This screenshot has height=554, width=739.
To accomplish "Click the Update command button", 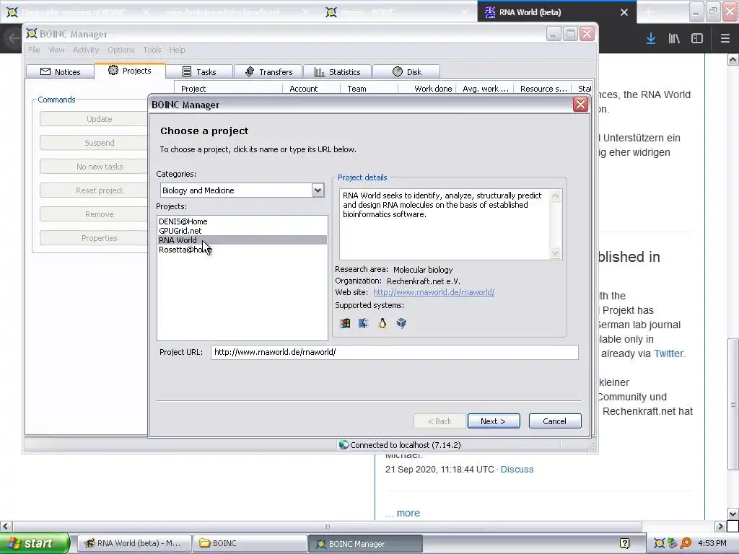I will coord(95,119).
